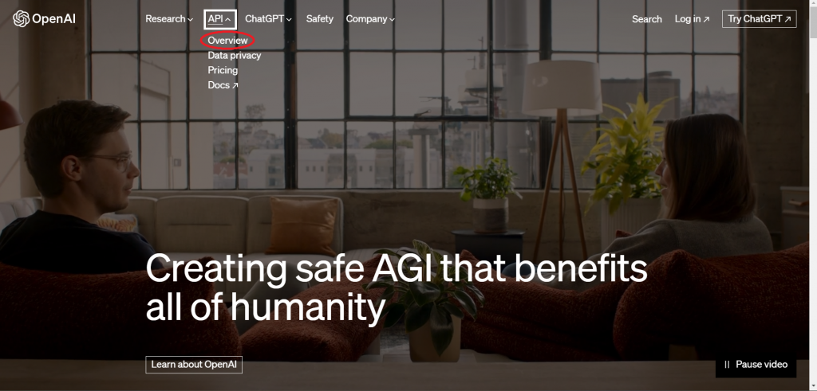Click the Log in link
Viewport: 817px width, 391px height.
tap(692, 19)
